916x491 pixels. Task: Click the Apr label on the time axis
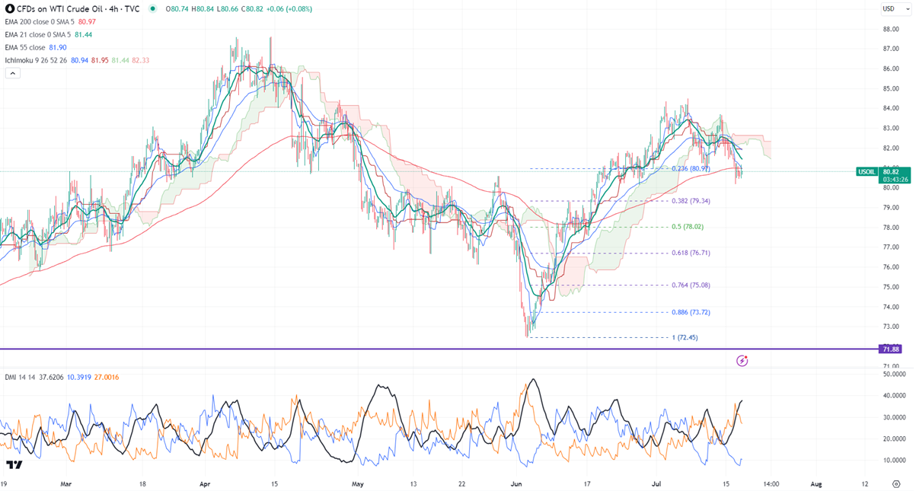[205, 483]
